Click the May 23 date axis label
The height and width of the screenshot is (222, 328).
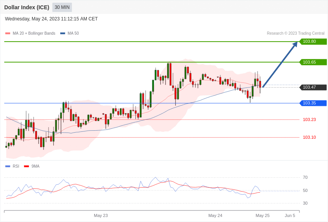point(101,215)
